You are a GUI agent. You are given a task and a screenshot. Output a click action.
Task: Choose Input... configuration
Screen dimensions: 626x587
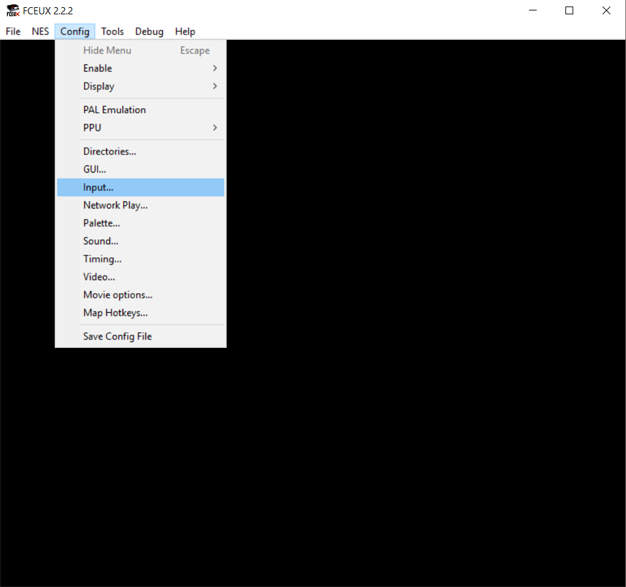click(141, 187)
